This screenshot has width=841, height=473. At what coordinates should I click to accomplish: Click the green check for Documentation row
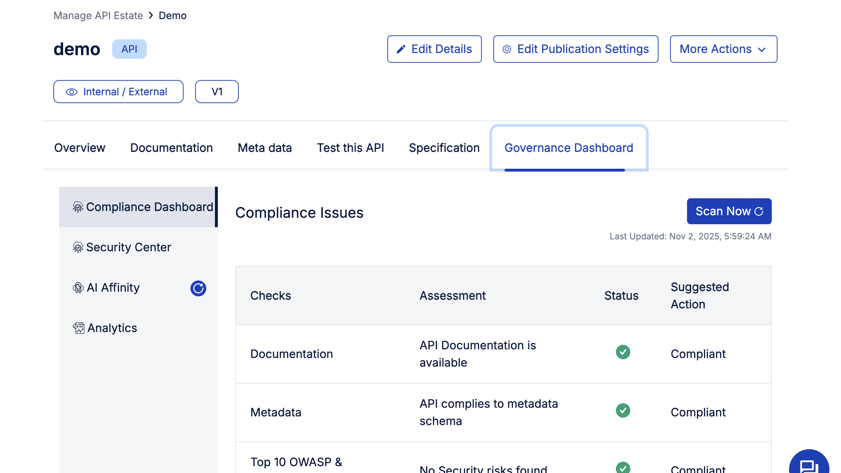pos(623,352)
